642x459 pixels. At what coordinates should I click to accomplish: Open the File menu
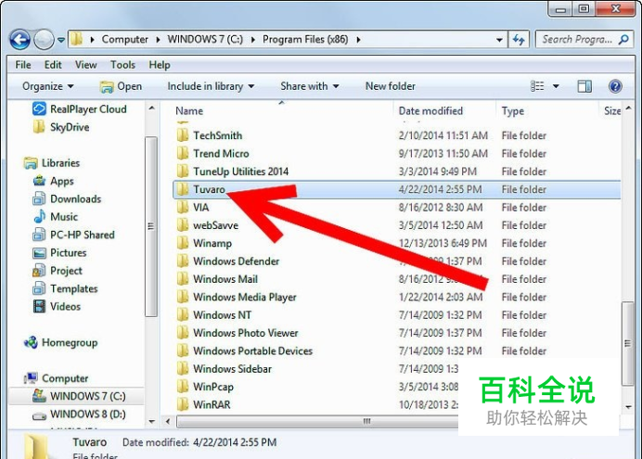[23, 65]
